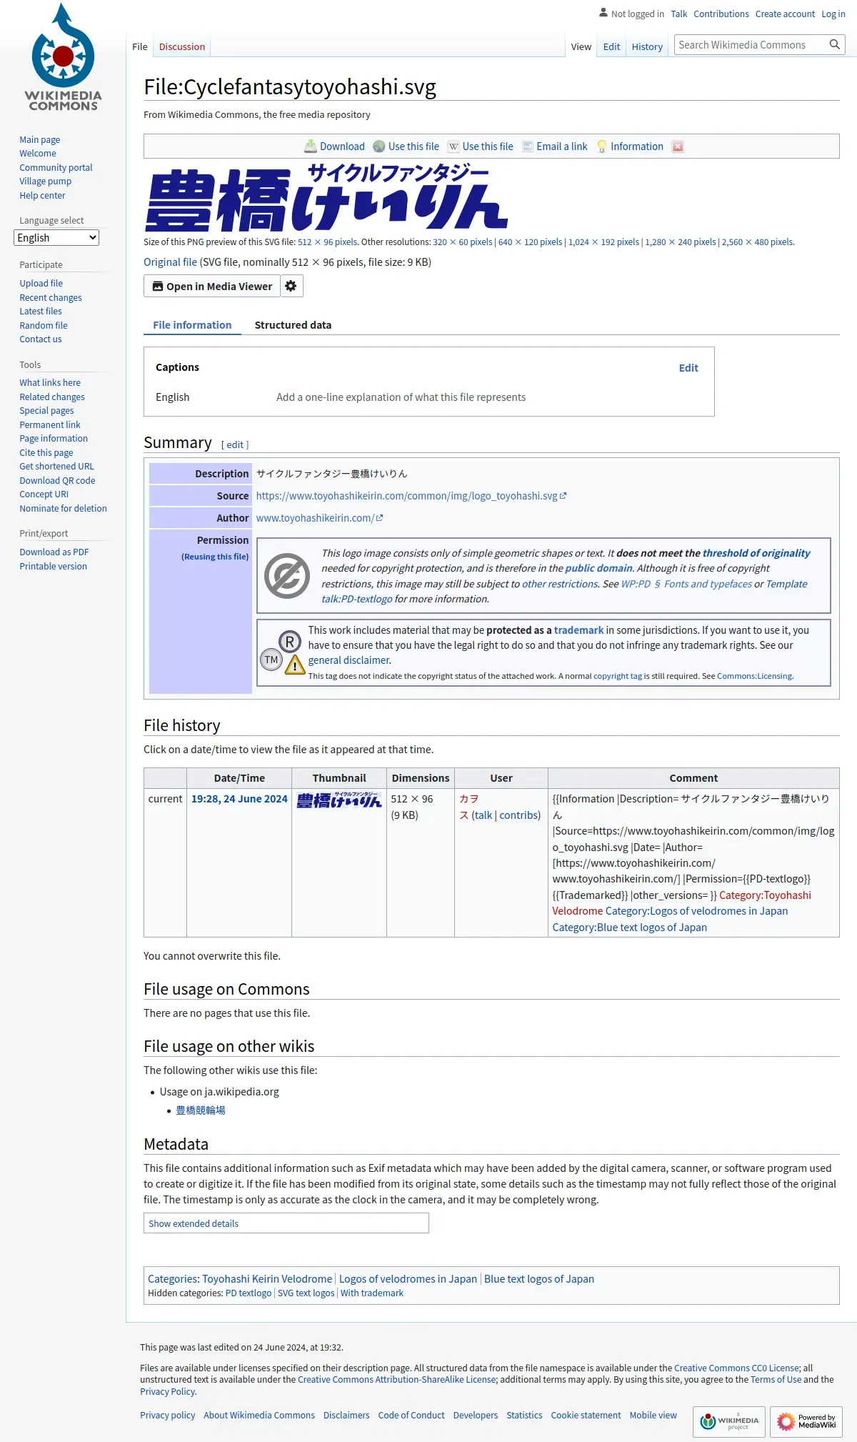The height and width of the screenshot is (1442, 857).
Task: Open the Language select dropdown
Action: coord(56,238)
